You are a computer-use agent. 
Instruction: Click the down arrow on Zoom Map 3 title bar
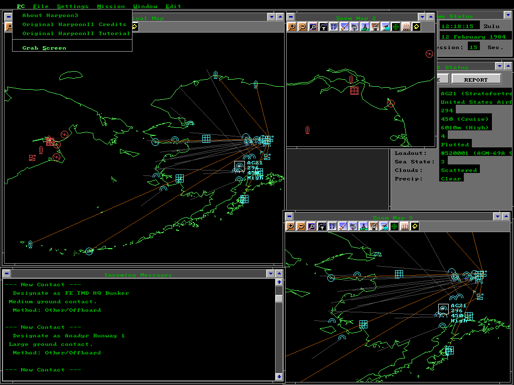tap(497, 217)
